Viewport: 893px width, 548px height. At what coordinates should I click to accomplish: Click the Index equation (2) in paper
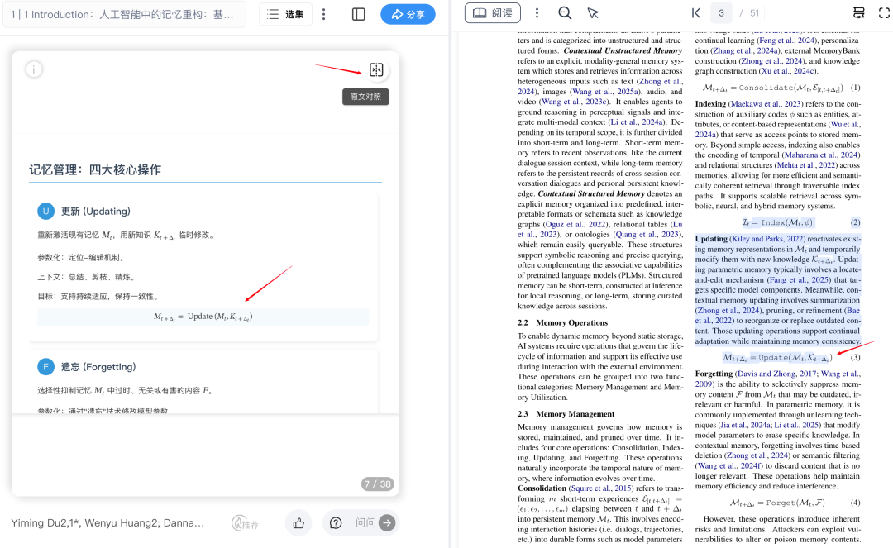(x=778, y=222)
